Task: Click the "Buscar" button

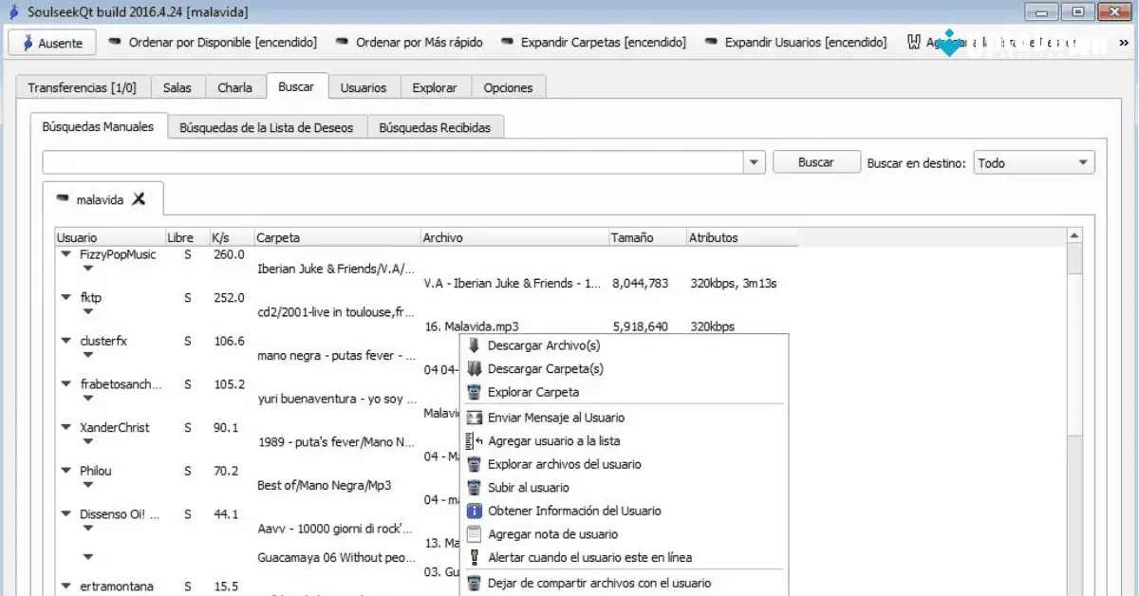Action: (x=815, y=161)
